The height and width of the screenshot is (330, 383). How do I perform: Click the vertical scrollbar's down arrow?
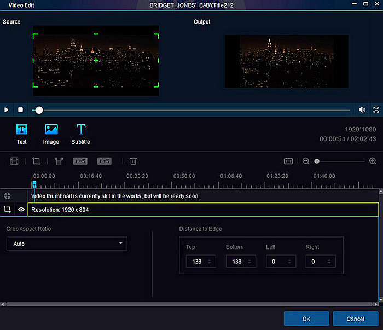381,300
